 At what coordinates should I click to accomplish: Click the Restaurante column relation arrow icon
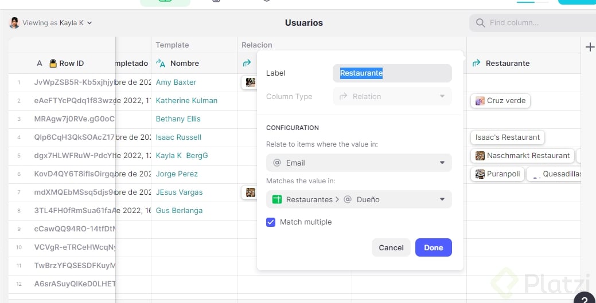pos(476,64)
